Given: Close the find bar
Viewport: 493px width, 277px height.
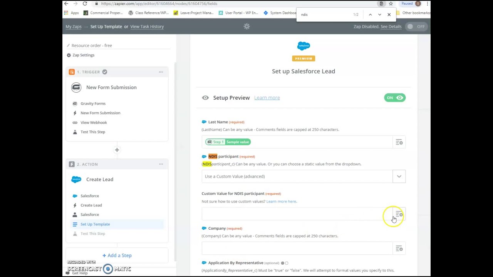Looking at the screenshot, I should click(389, 15).
